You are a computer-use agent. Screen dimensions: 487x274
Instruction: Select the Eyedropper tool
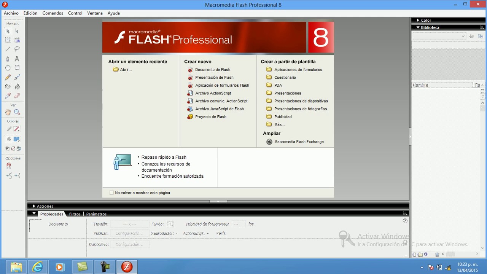tap(8, 96)
